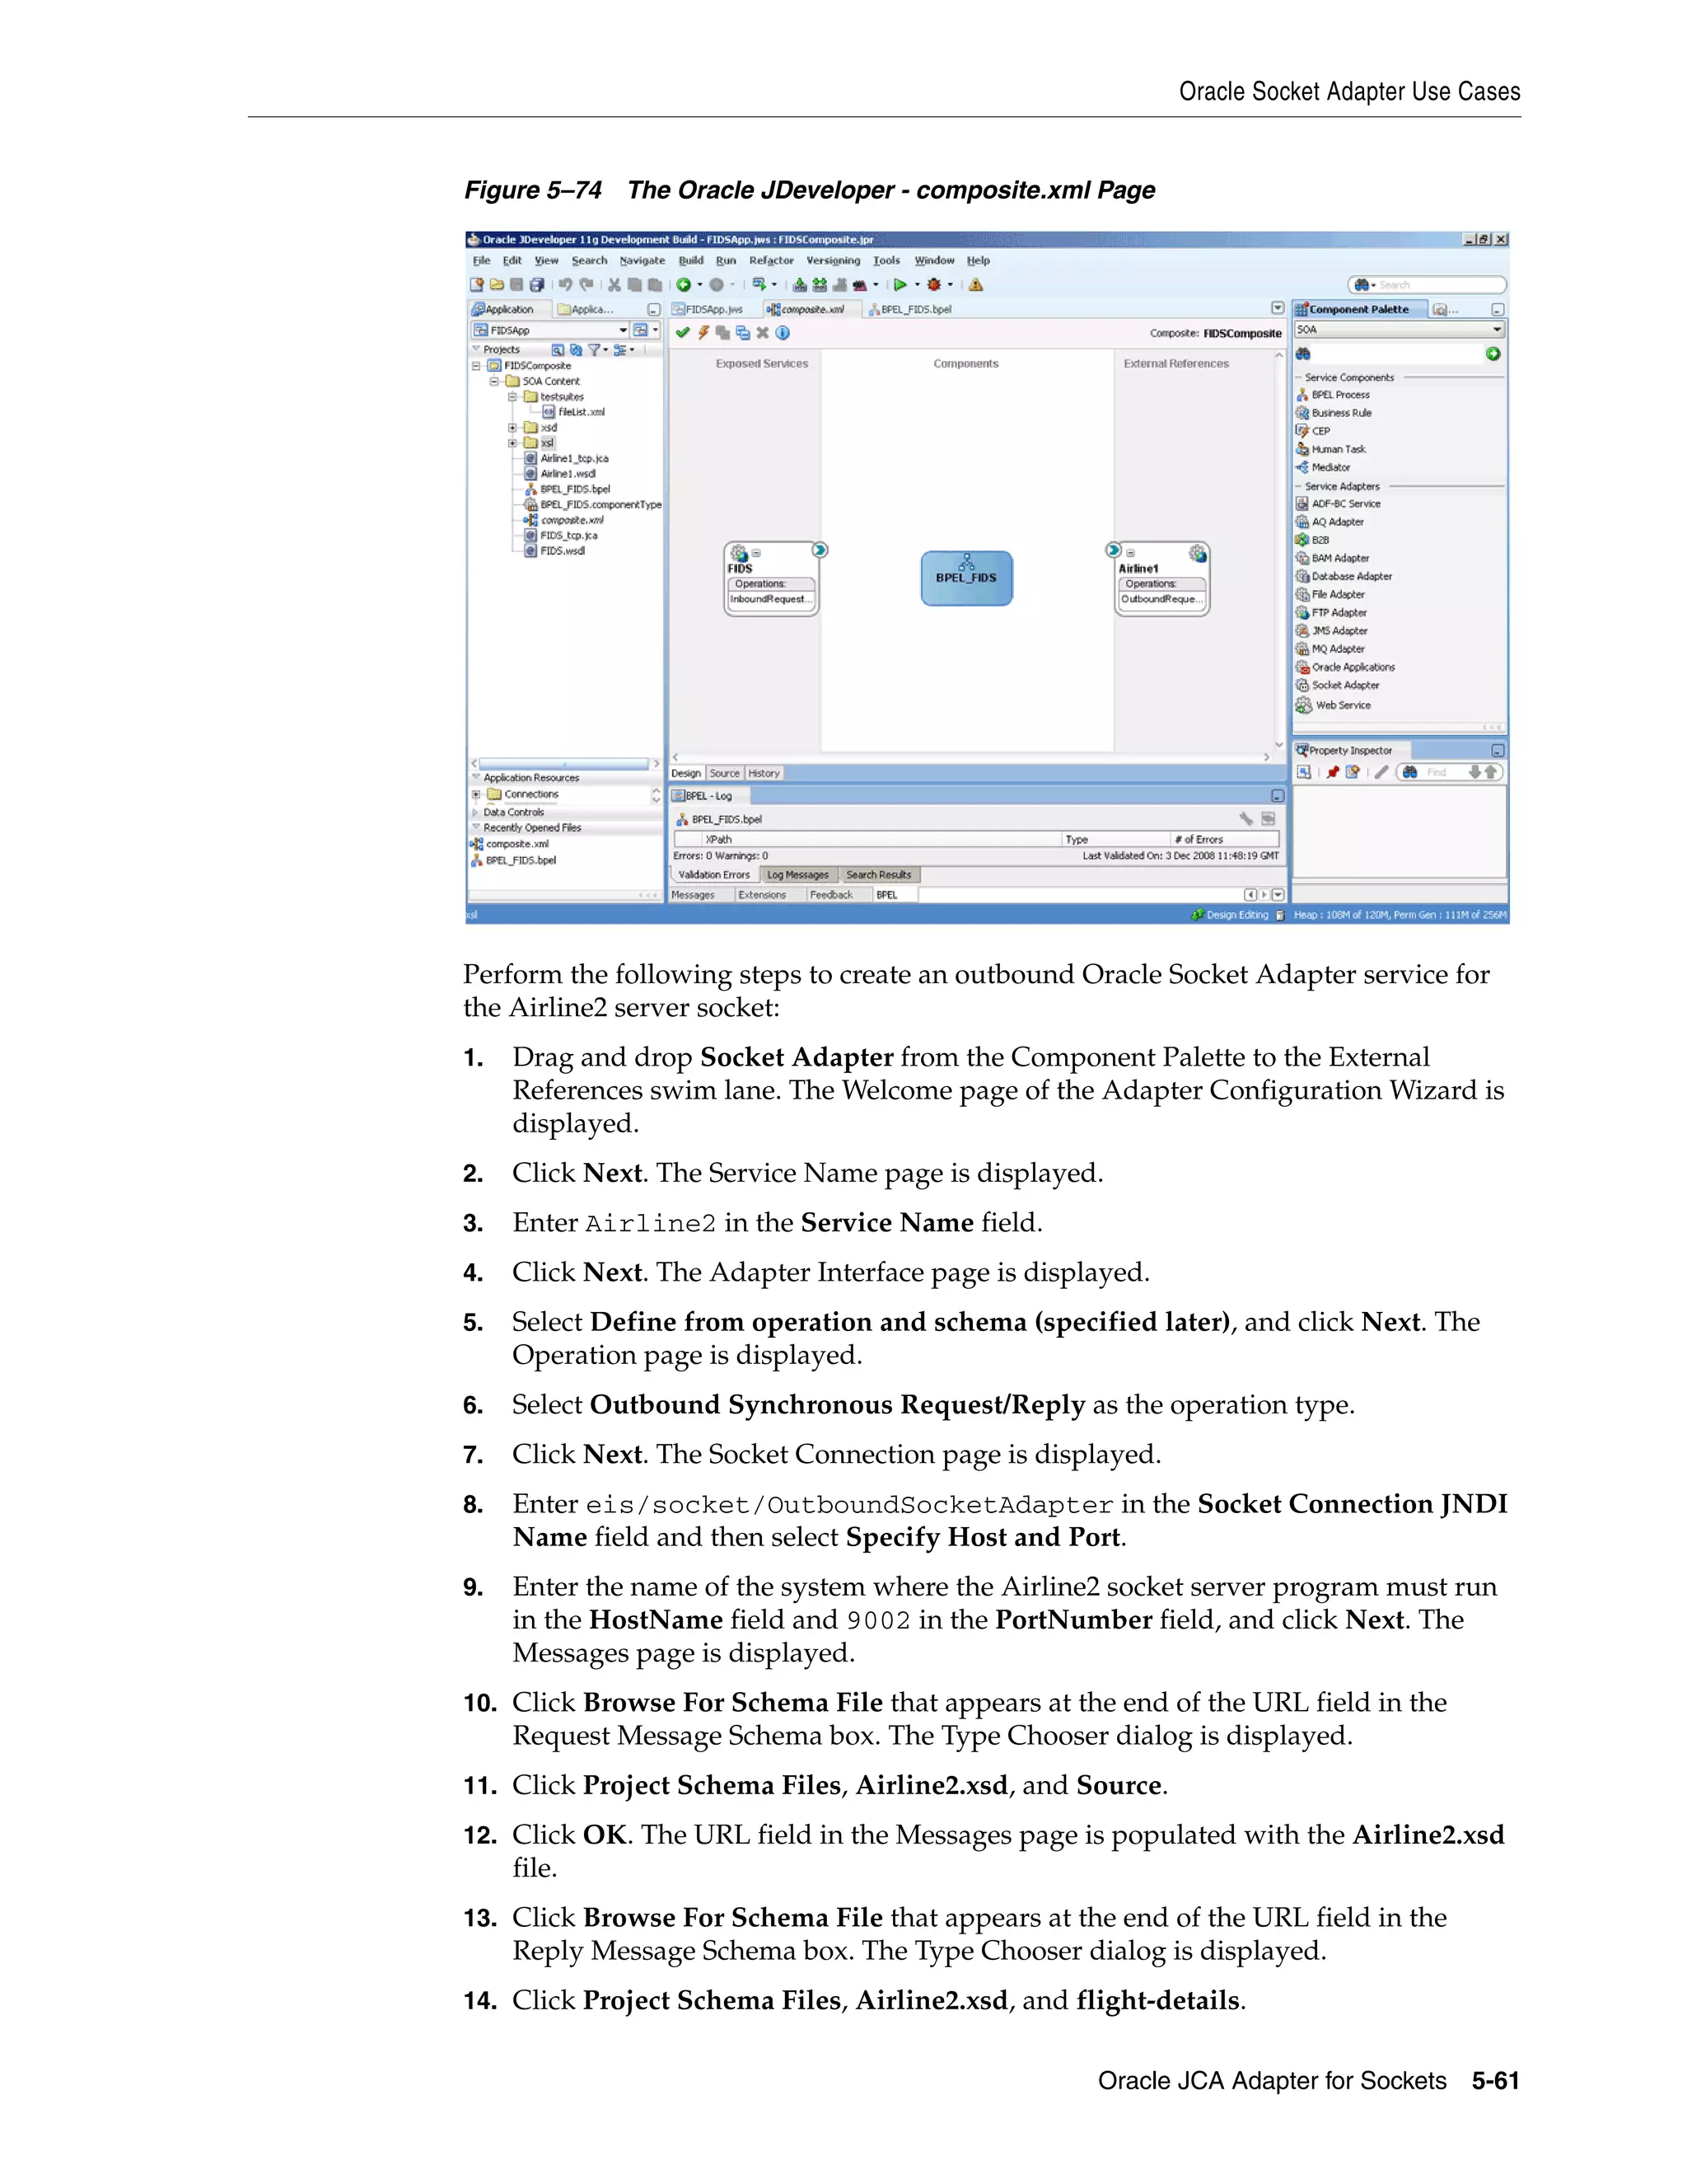Open the Tools menu
Image resolution: width=1687 pixels, height=2184 pixels.
tap(886, 261)
